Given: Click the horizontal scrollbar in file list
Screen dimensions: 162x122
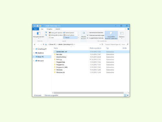Looking at the screenshot, I should click(x=88, y=93).
